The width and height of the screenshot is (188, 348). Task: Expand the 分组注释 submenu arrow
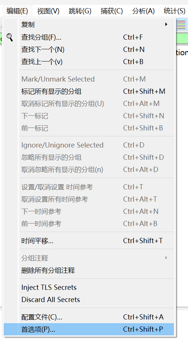pyautogui.click(x=166, y=258)
